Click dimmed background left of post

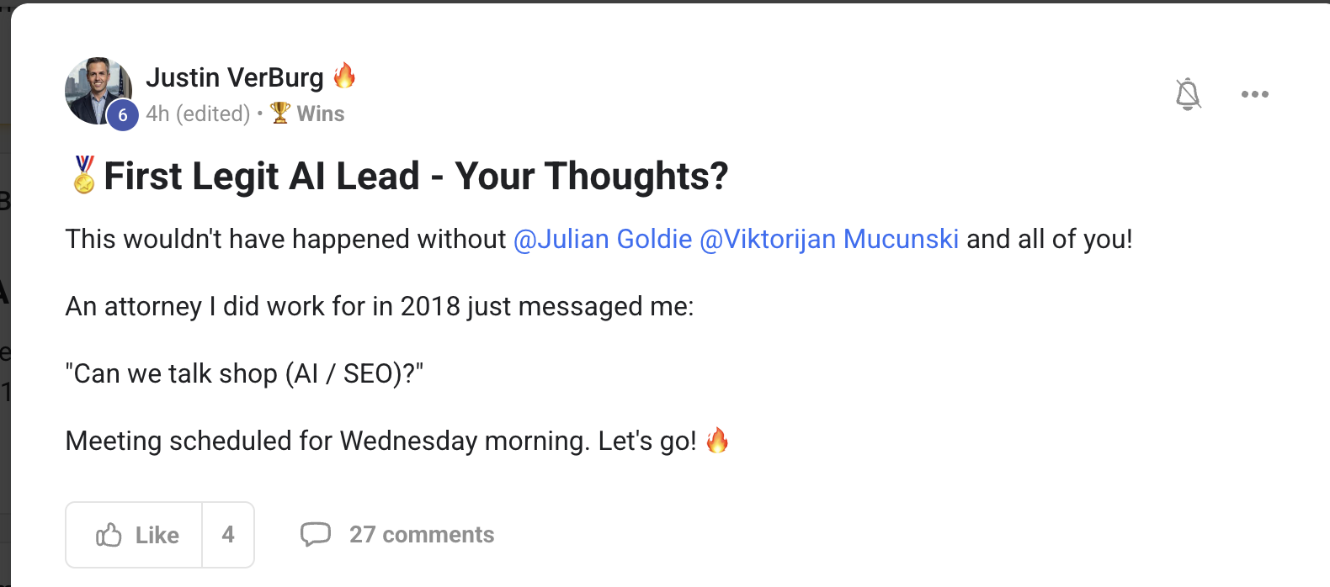pos(5,336)
